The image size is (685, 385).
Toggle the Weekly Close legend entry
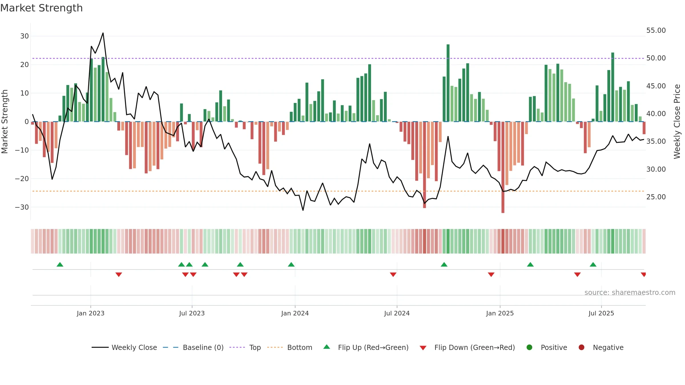tap(124, 347)
